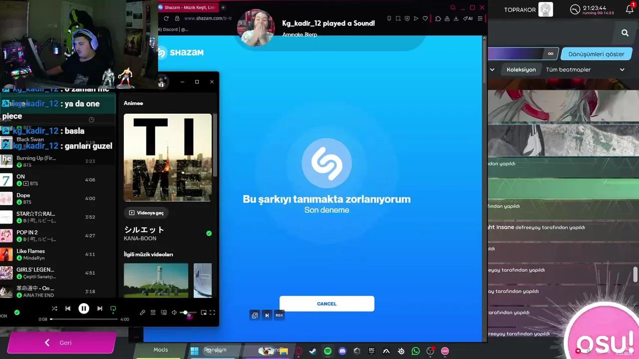639x359 pixels.
Task: Open browser AI toolbar button
Action: tap(468, 18)
